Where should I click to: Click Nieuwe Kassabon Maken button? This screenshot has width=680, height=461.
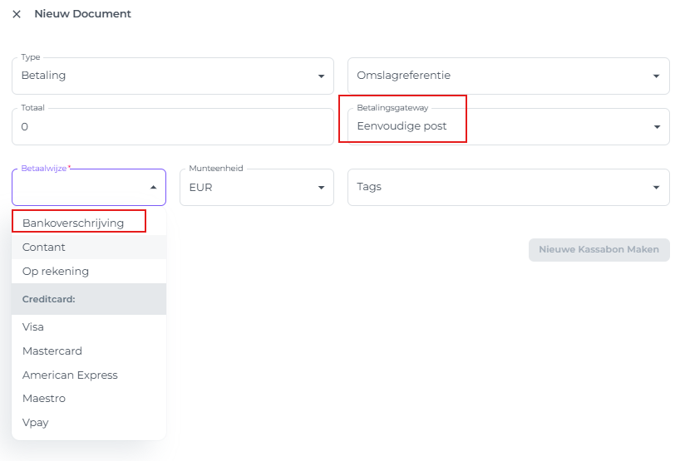[599, 250]
